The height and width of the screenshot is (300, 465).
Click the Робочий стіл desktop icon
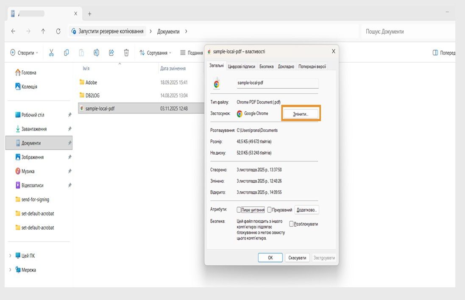click(18, 115)
